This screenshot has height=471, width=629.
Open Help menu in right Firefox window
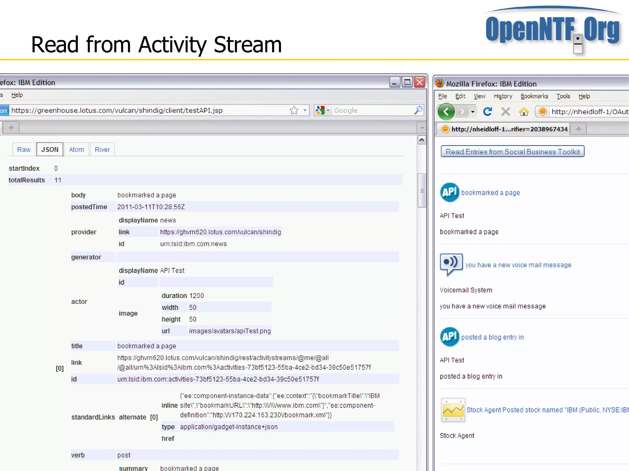tap(584, 96)
